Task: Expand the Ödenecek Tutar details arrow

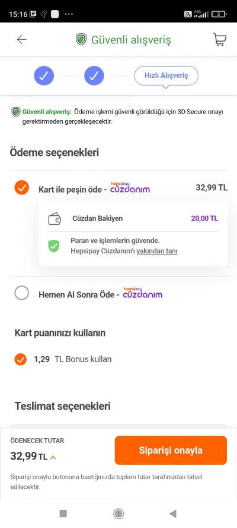Action: pos(53,457)
